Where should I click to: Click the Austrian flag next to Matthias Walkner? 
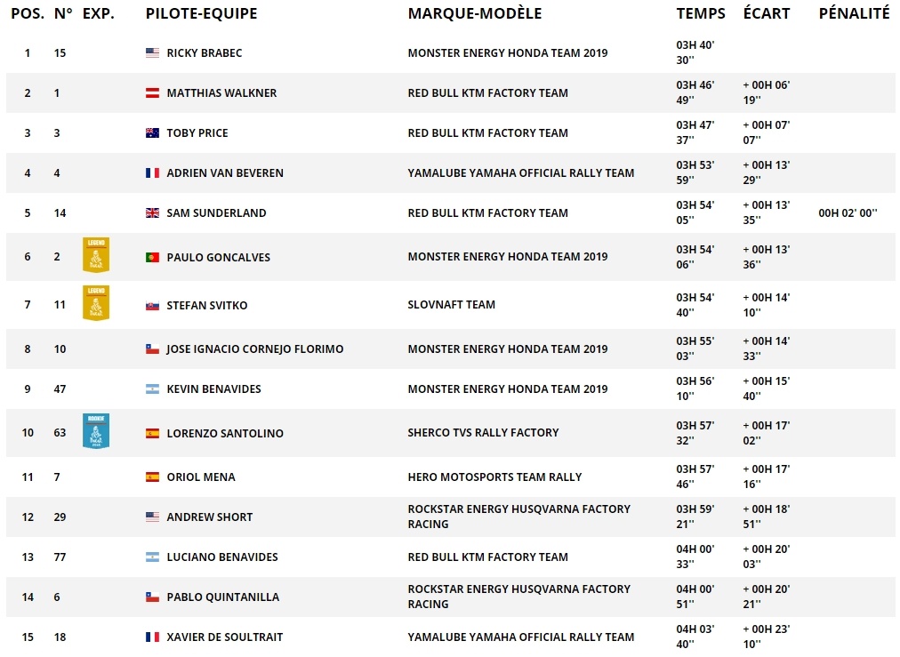pos(152,93)
